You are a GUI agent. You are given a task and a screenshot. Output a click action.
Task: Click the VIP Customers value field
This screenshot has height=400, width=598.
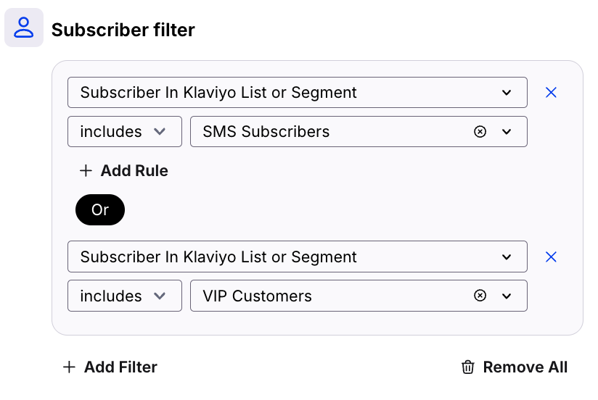(x=327, y=296)
